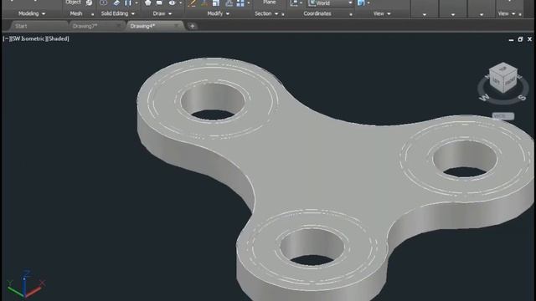
Task: Click the blue icon right of World
Action: click(x=361, y=3)
